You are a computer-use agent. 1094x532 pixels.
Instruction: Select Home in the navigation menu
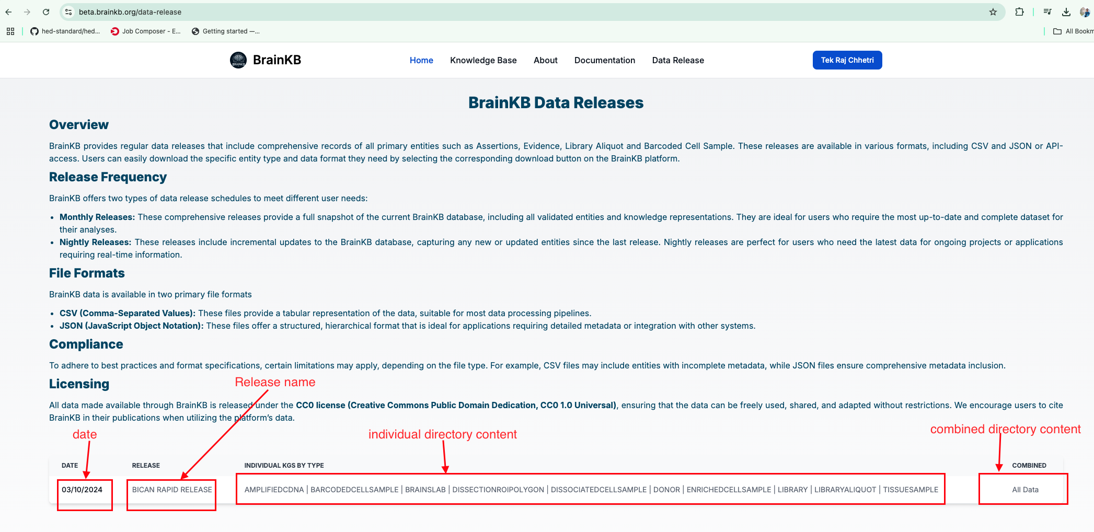pos(421,60)
